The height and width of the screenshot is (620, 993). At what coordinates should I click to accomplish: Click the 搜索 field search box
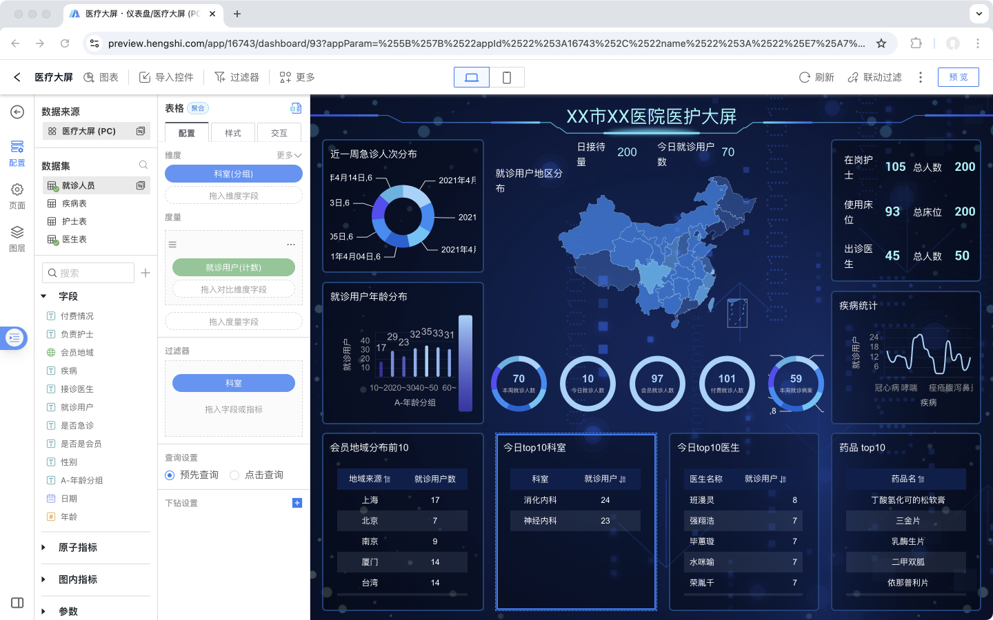point(88,273)
